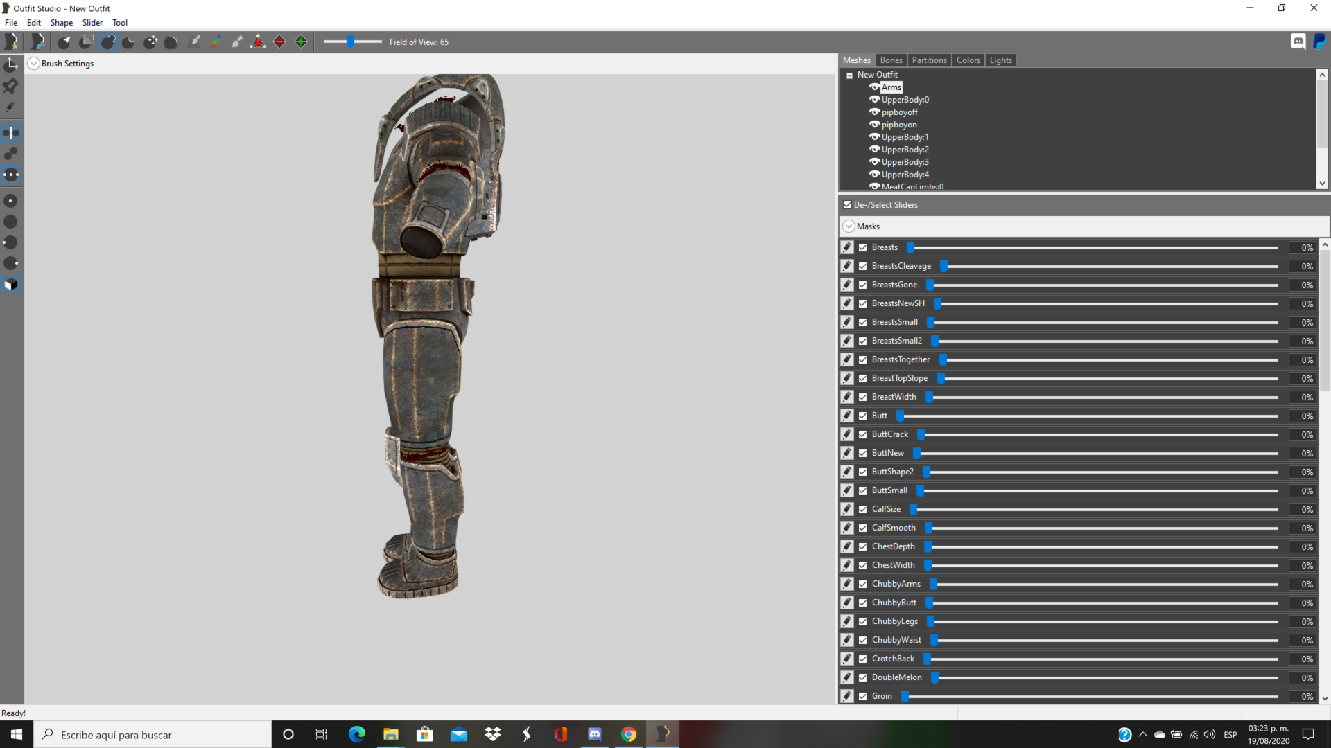
Task: Open the Edit menu
Action: tap(34, 23)
